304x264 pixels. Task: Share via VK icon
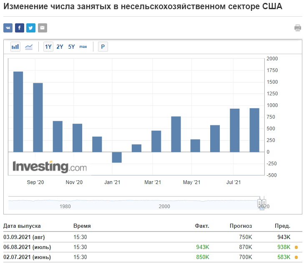click(8, 28)
